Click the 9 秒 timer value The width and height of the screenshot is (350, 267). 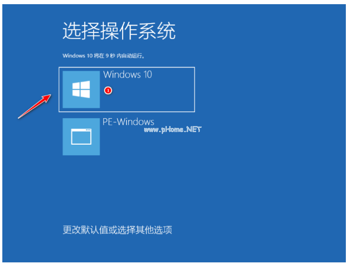point(110,56)
